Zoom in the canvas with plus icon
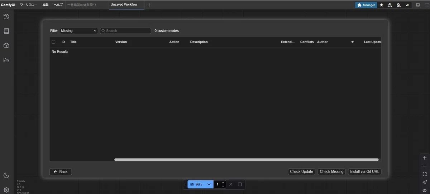 [425, 158]
